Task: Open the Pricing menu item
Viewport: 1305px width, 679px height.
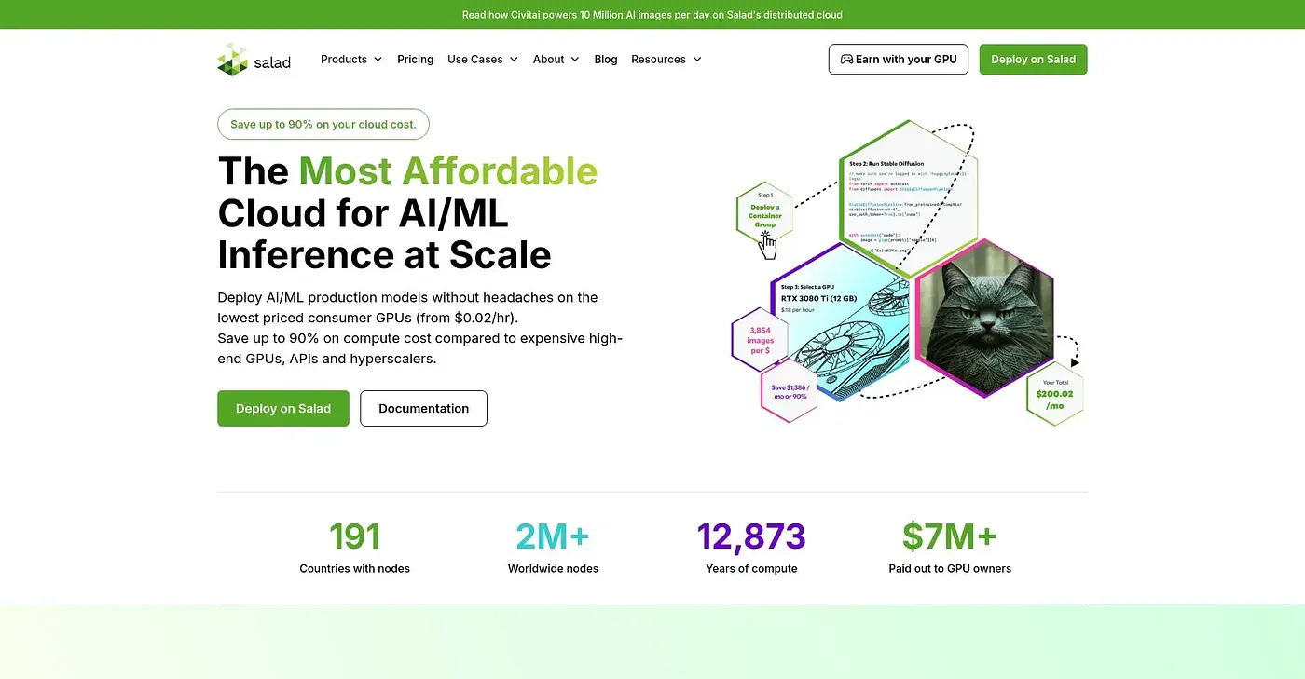Action: coord(415,60)
